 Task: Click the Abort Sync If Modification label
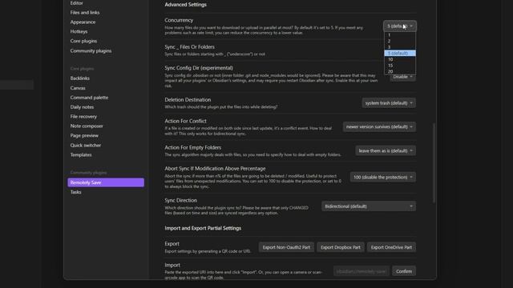click(x=215, y=169)
